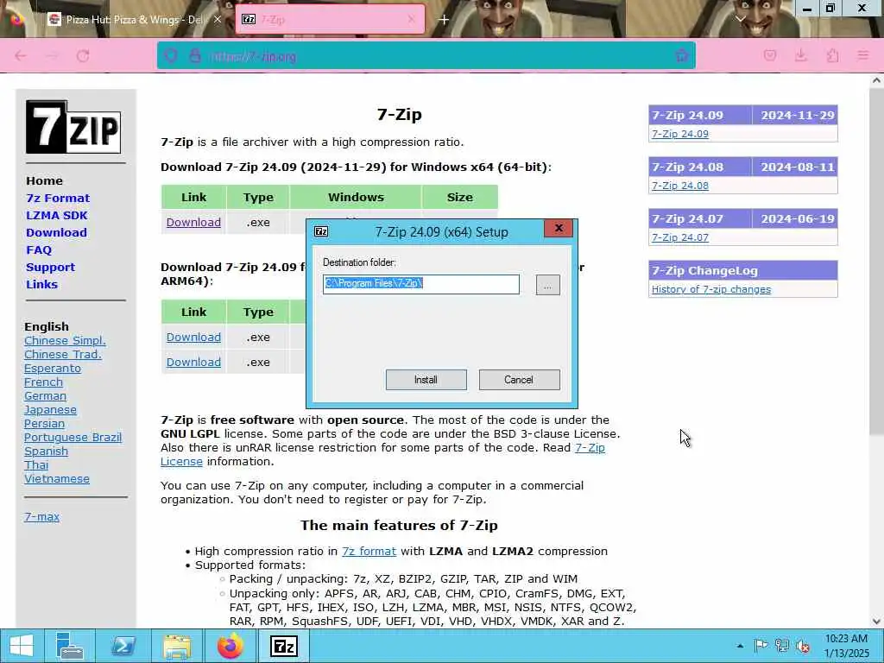The height and width of the screenshot is (663, 884).
Task: Click the icon at the right end of the address bar
Action: [x=682, y=56]
